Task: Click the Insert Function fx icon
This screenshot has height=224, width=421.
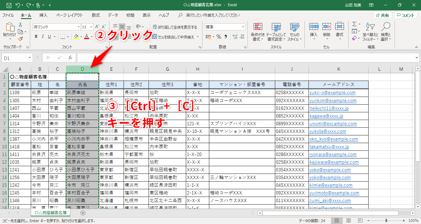Action: [x=70, y=58]
